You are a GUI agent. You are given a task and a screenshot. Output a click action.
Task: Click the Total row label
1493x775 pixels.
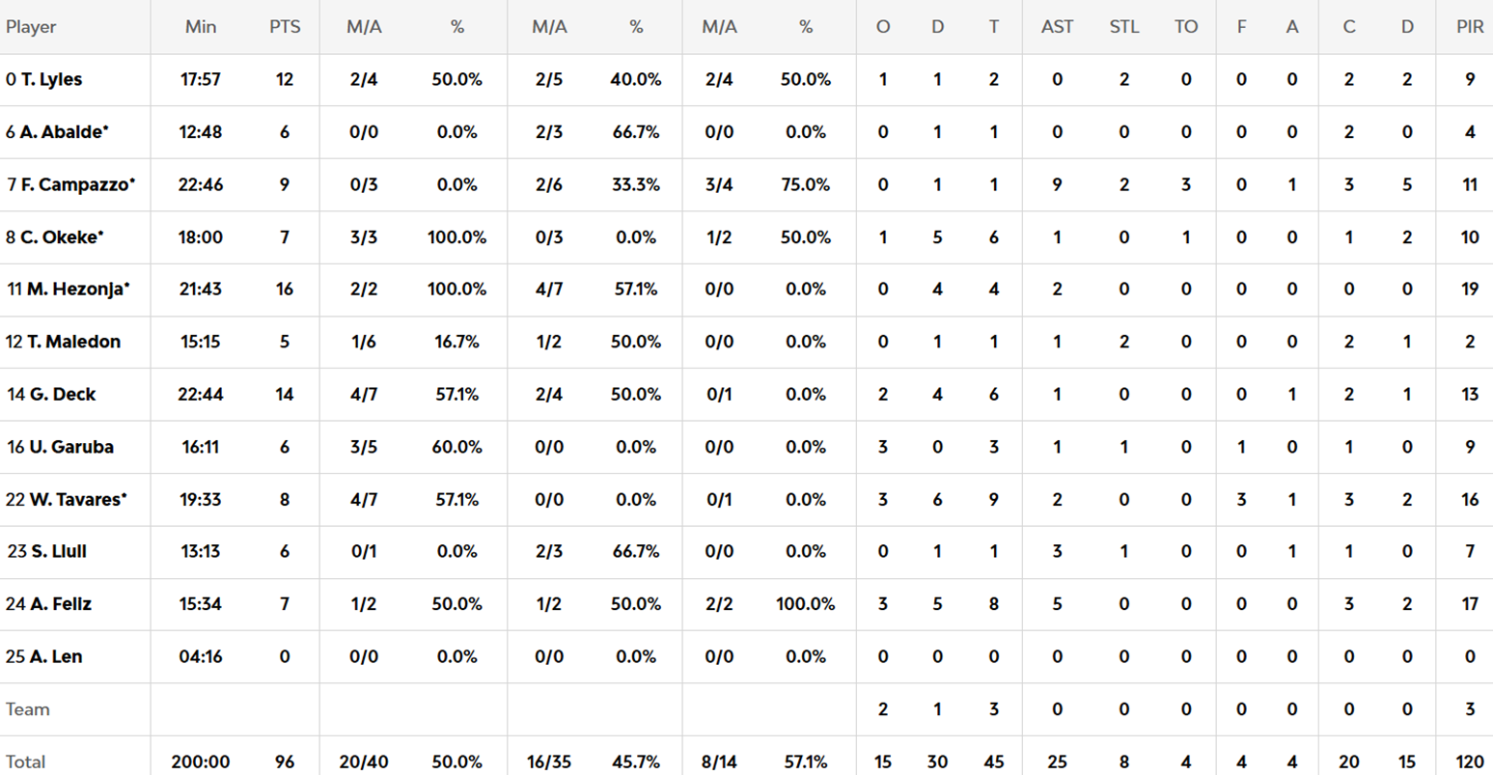pyautogui.click(x=26, y=761)
